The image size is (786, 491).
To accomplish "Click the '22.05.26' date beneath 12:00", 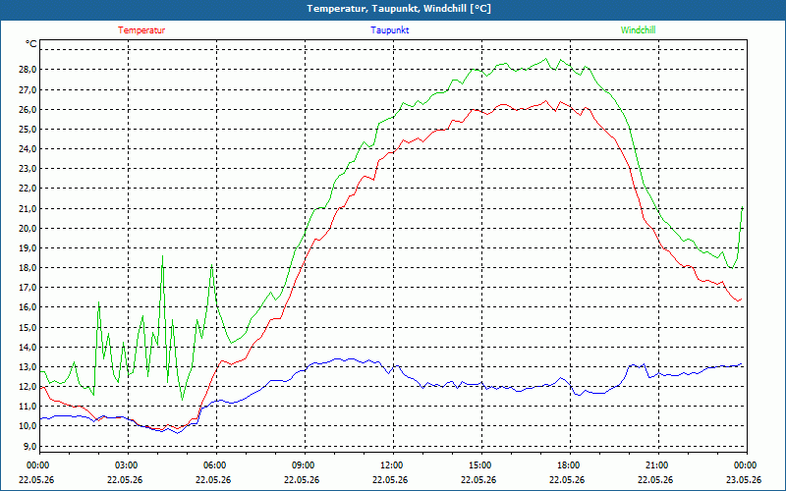I will point(390,479).
